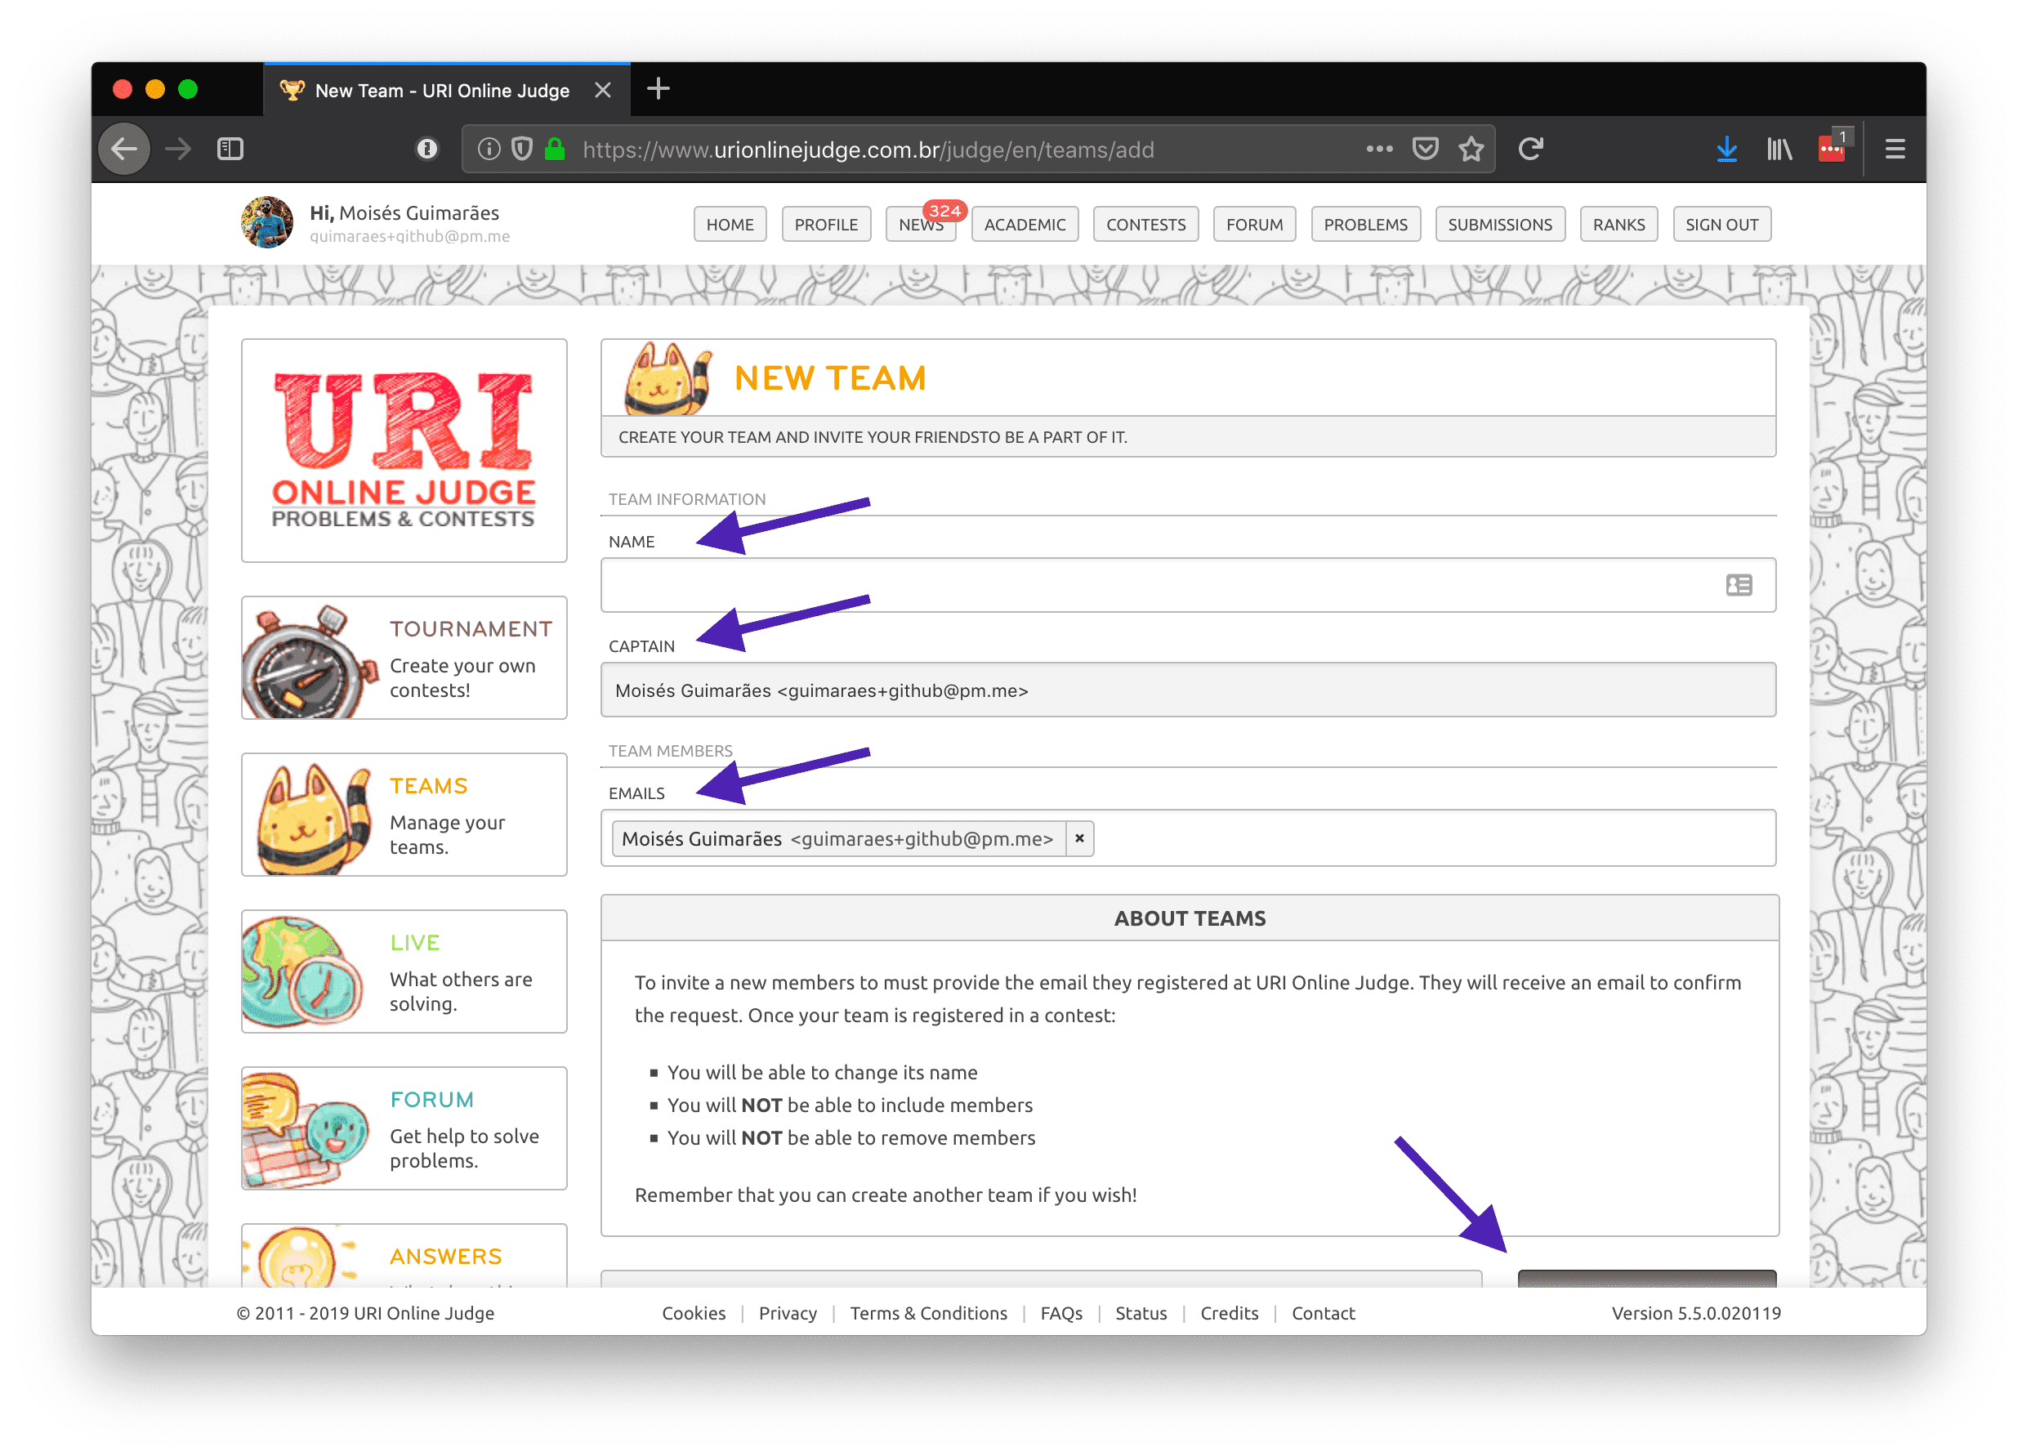The height and width of the screenshot is (1456, 2018).
Task: Open Terms & Conditions footer link
Action: tap(928, 1313)
